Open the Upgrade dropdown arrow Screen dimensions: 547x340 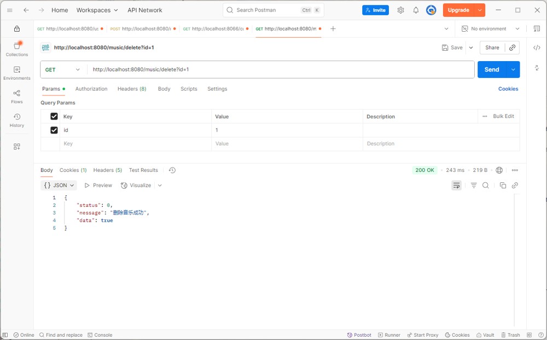point(480,10)
